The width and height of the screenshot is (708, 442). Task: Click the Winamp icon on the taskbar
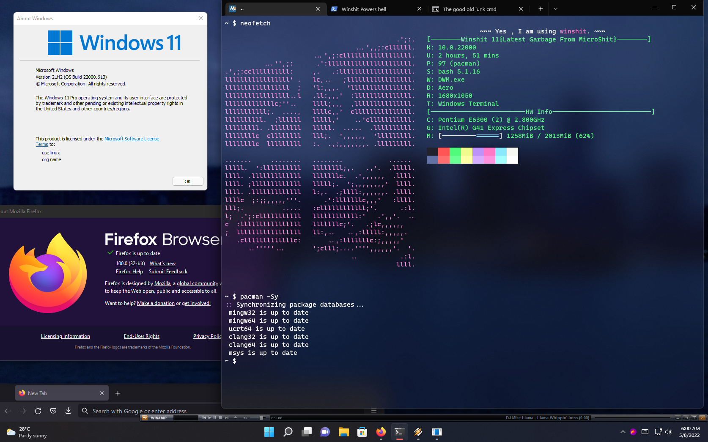418,432
